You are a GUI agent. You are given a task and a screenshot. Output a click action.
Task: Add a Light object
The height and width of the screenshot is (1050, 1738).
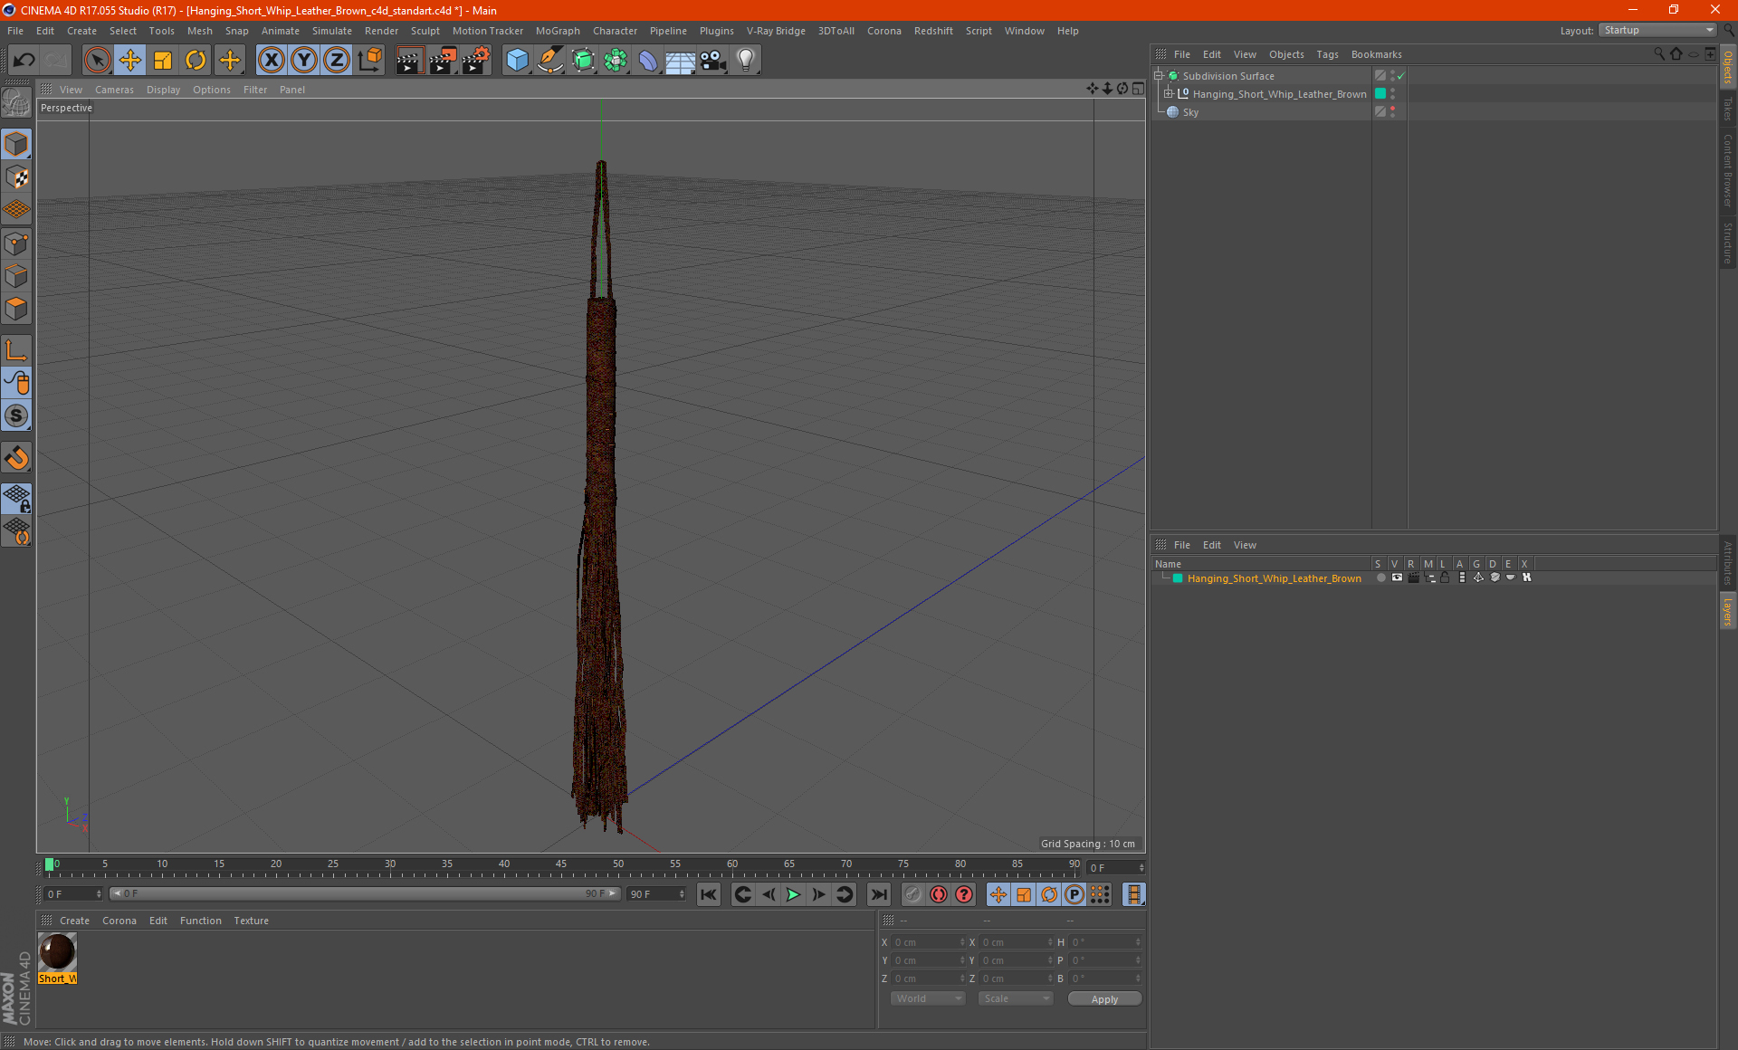coord(746,60)
